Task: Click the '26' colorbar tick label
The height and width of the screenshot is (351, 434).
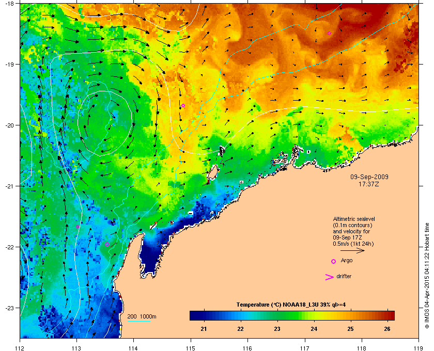Action: point(387,329)
